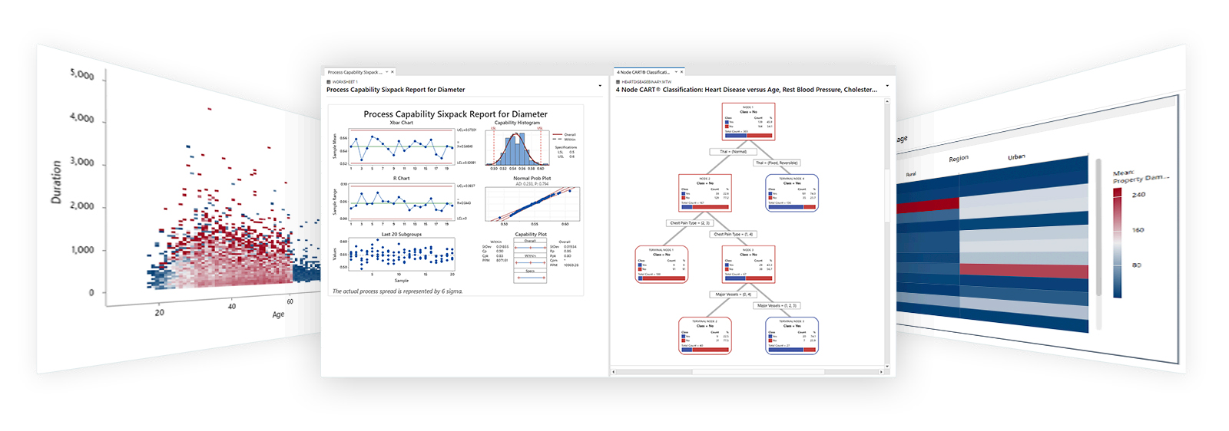
Task: Click the CART pane scroll-up arrow
Action: pyautogui.click(x=887, y=101)
